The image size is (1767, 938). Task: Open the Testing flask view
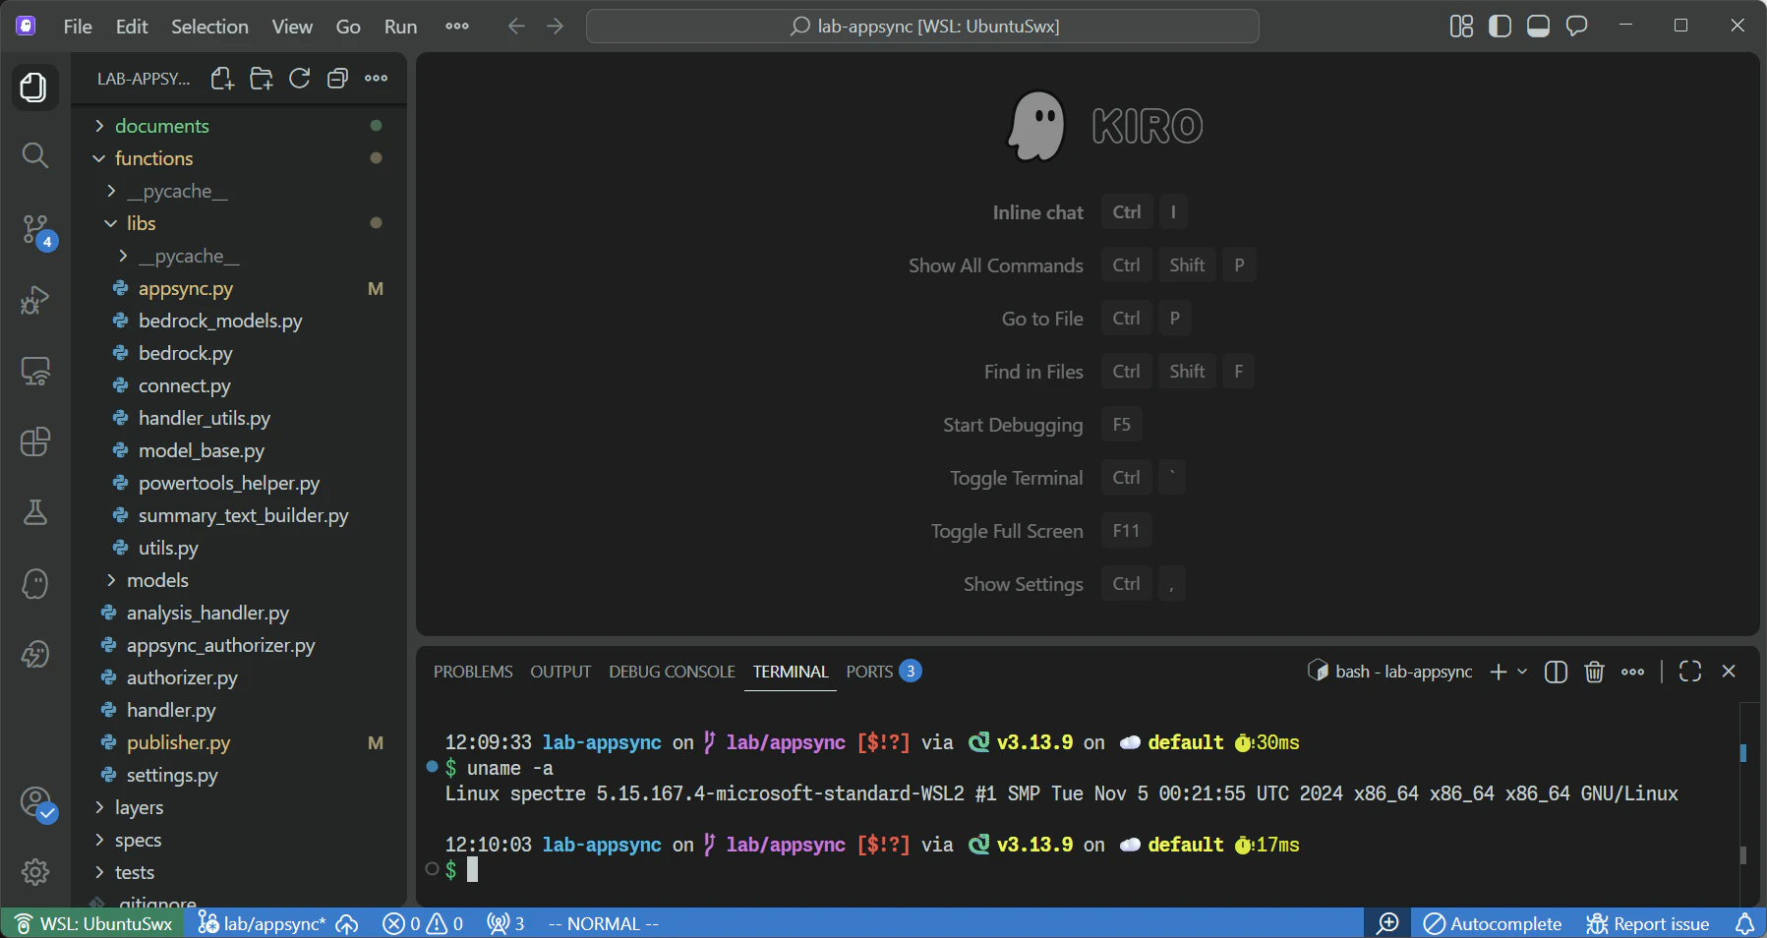point(34,512)
